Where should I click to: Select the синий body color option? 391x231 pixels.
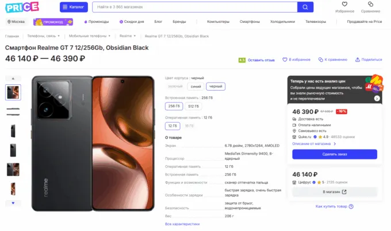[x=195, y=87]
